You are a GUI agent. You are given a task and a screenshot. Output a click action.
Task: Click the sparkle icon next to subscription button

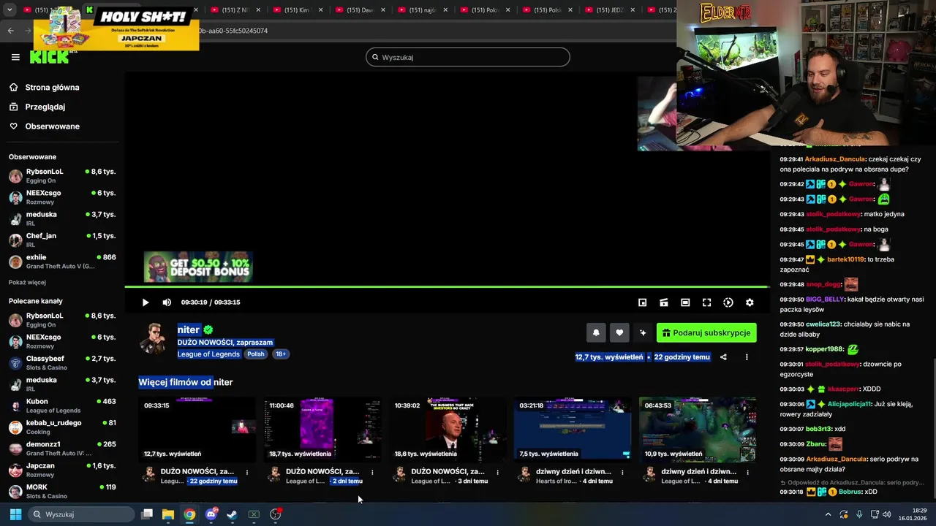643,332
